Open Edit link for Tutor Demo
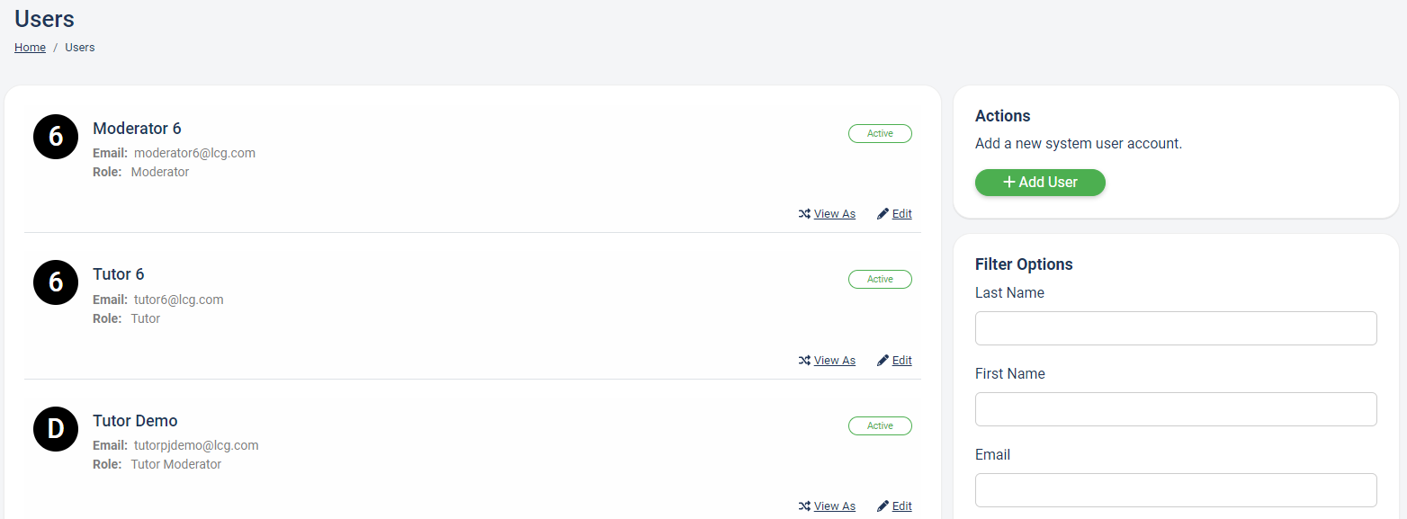Screen dimensions: 1407x519 [902, 506]
